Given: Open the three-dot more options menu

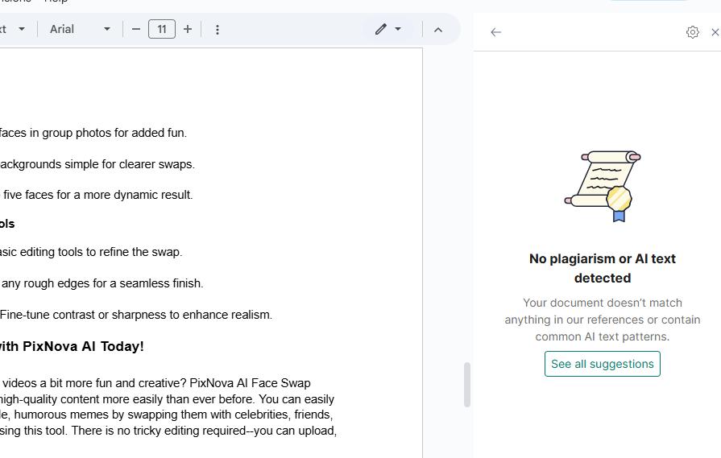Looking at the screenshot, I should click(218, 29).
